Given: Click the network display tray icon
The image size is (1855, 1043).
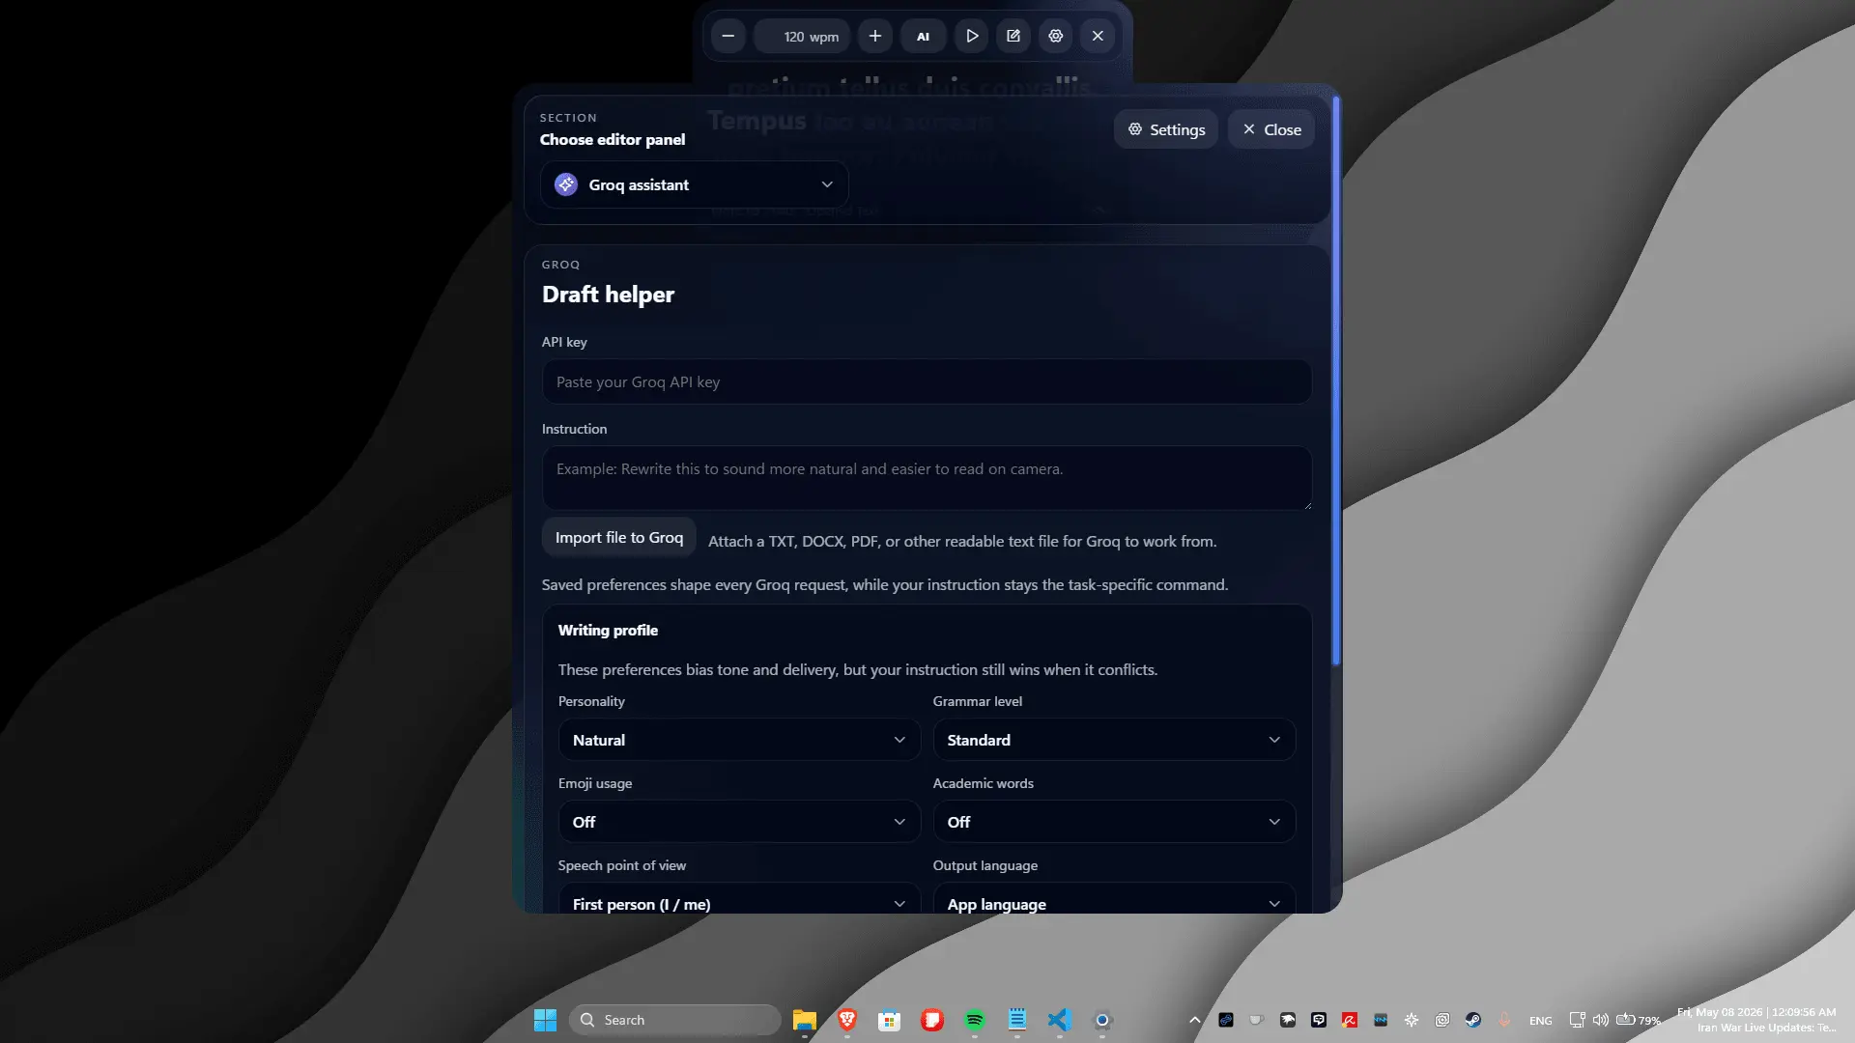Looking at the screenshot, I should click(1577, 1020).
